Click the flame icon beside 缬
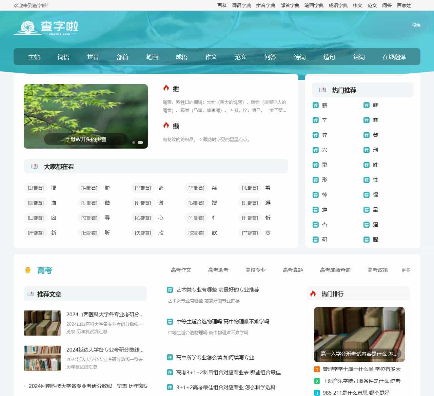 point(166,125)
